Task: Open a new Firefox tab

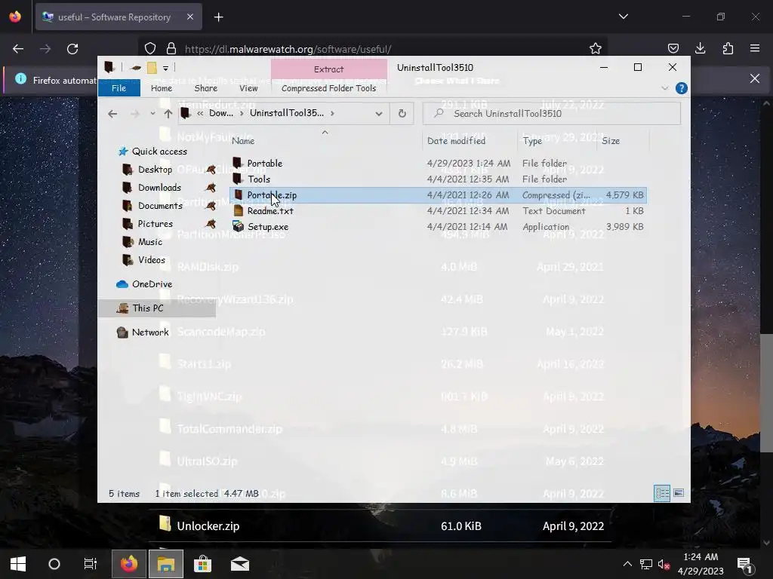Action: coord(218,17)
